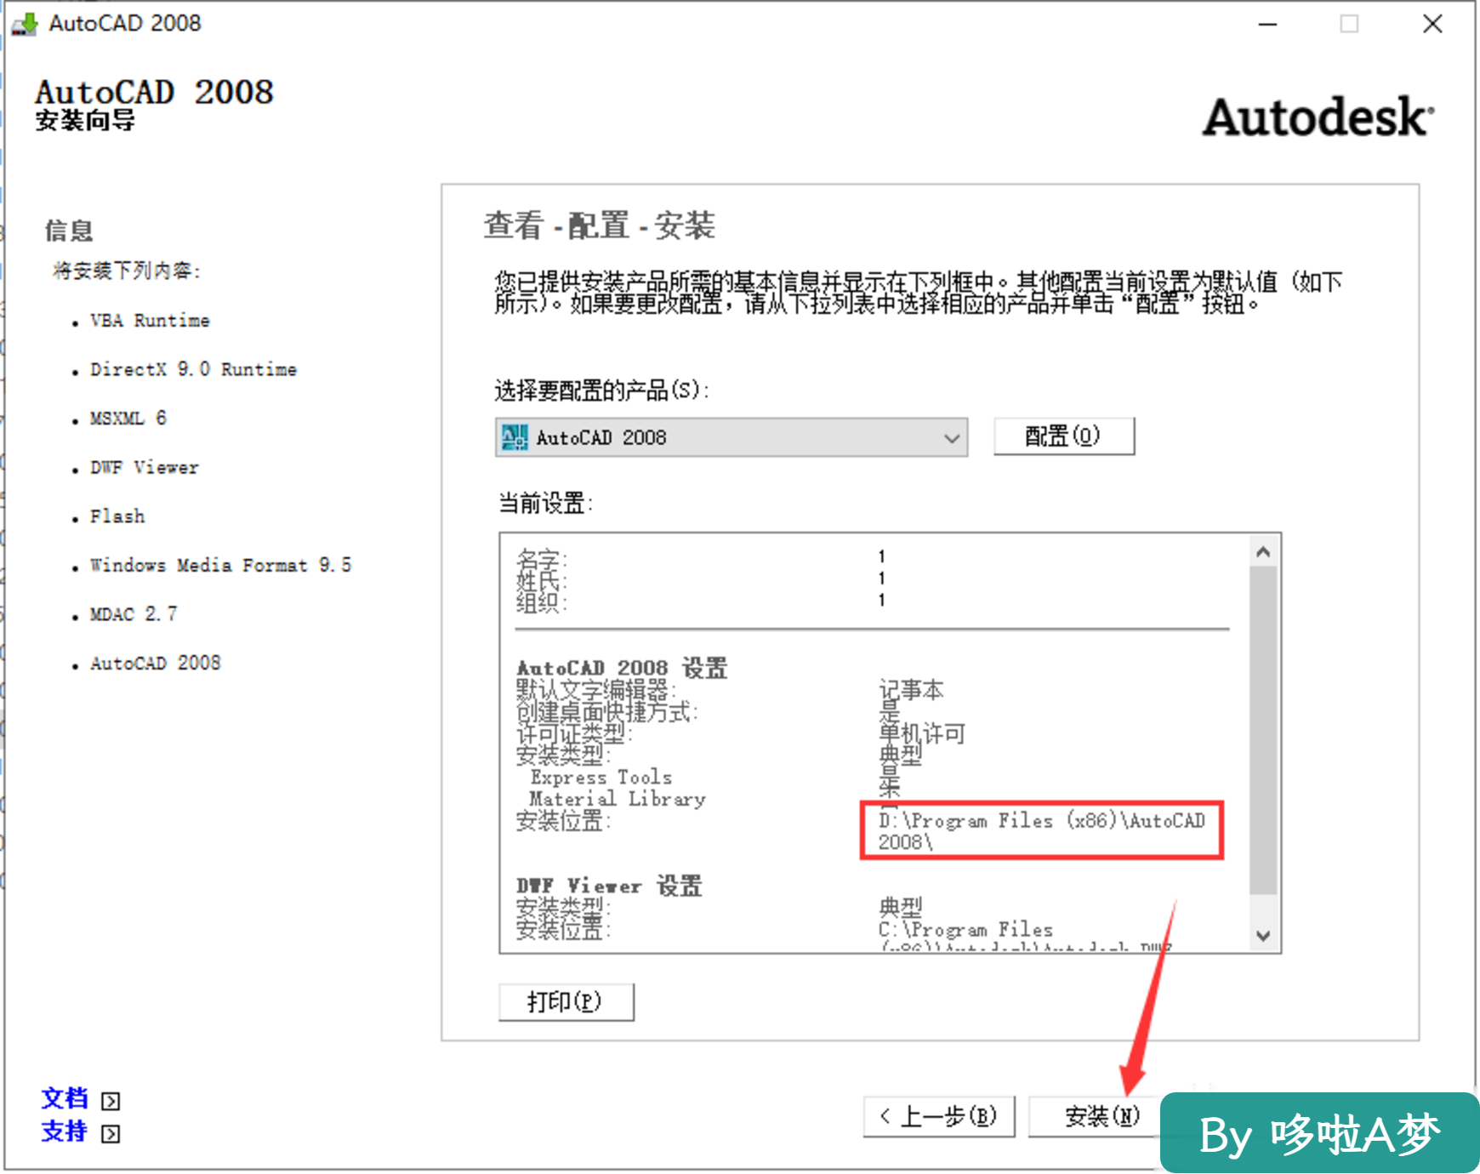Screen dimensions: 1480x1174
Task: Click scroll up arrow in settings box
Action: pos(1263,552)
